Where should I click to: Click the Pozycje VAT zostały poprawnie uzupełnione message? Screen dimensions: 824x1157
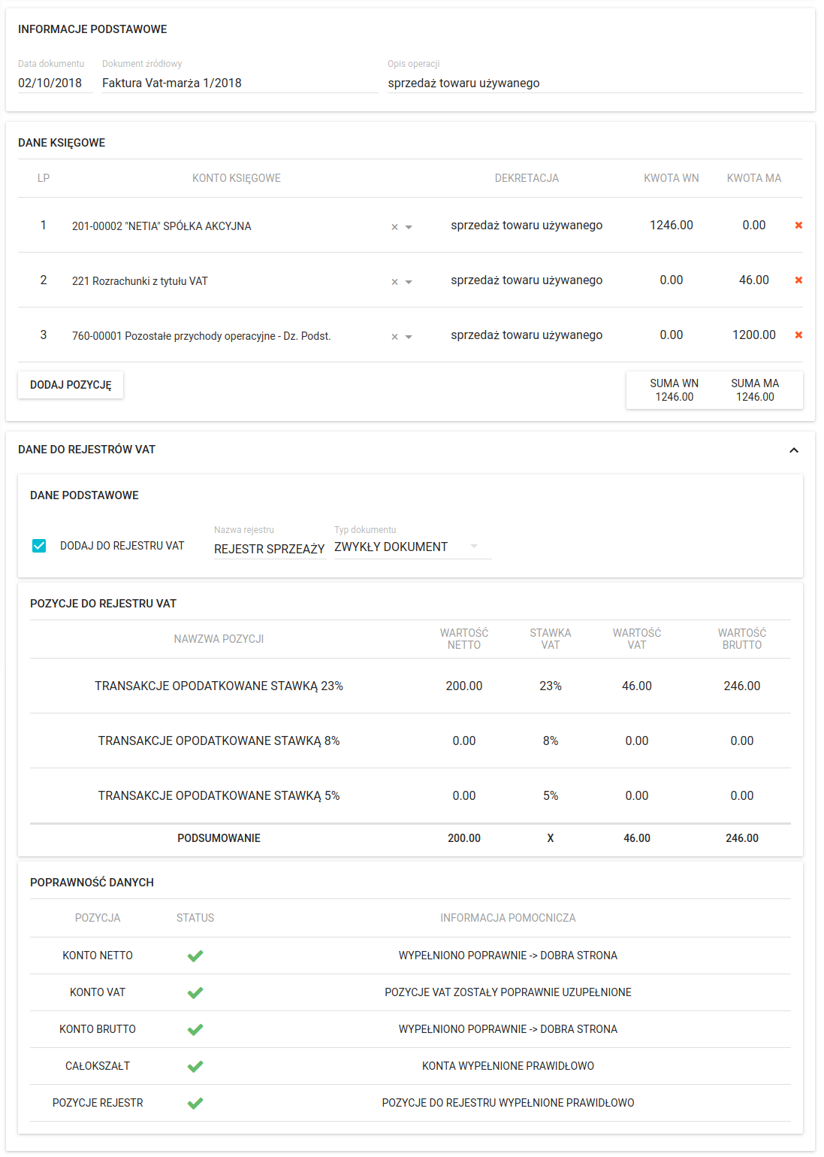508,992
